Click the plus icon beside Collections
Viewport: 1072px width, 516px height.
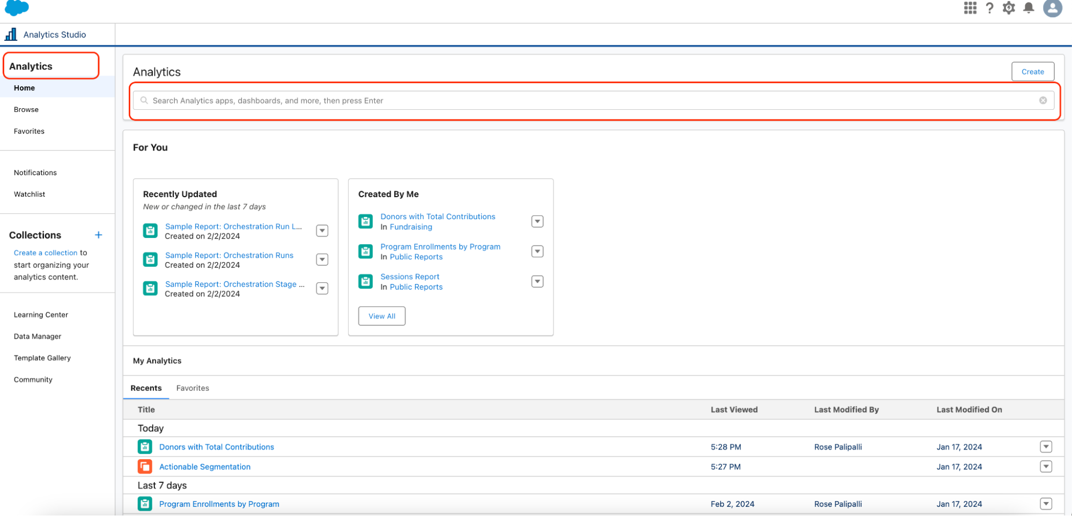point(99,235)
